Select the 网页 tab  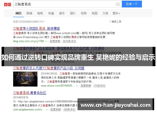pos(19,13)
